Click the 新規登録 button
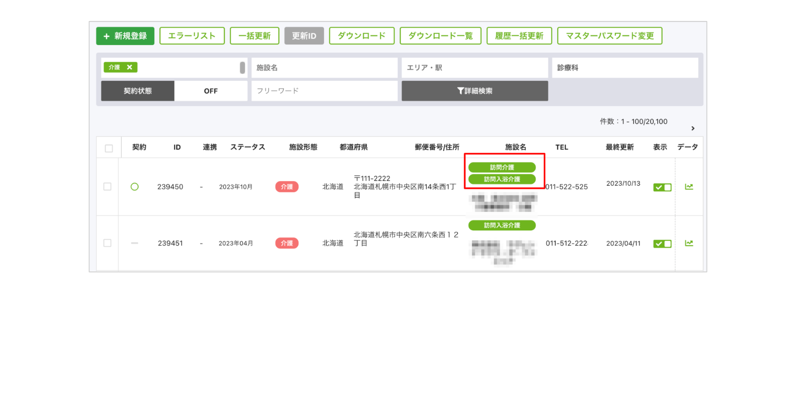Screen dimensions: 796x406 coord(125,36)
